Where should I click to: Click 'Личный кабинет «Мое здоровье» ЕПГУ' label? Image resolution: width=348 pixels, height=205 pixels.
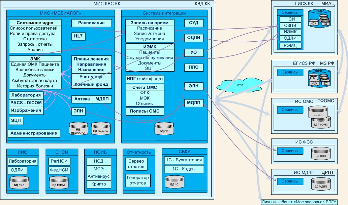(299, 202)
